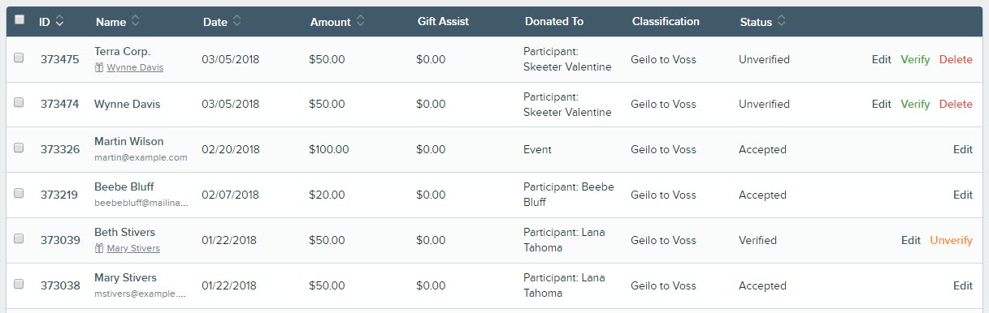Click the Donated To column header
Image resolution: width=989 pixels, height=313 pixels.
pos(554,21)
